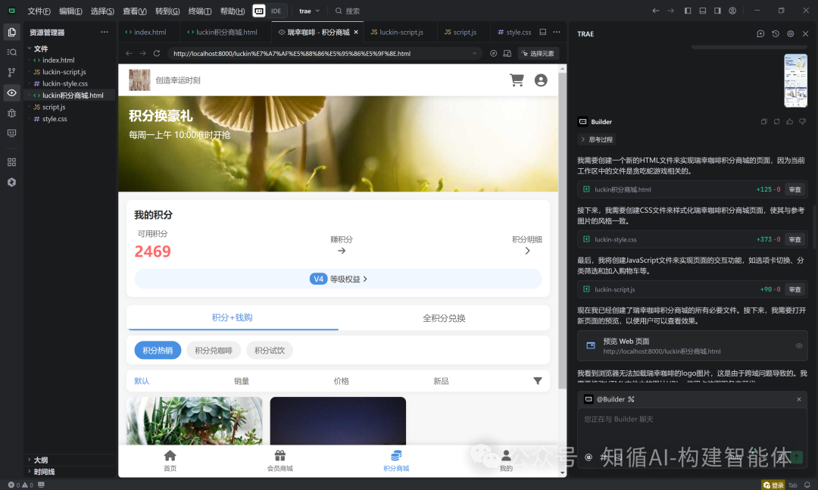Give thumbs down to Builder response
818x490 pixels.
803,122
